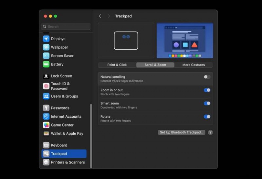Click green full-screen window button
This screenshot has height=179, width=262.
pos(55,16)
